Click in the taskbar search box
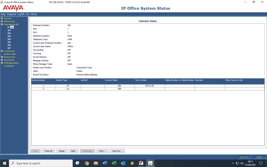267x167 pixels. [x=41, y=163]
